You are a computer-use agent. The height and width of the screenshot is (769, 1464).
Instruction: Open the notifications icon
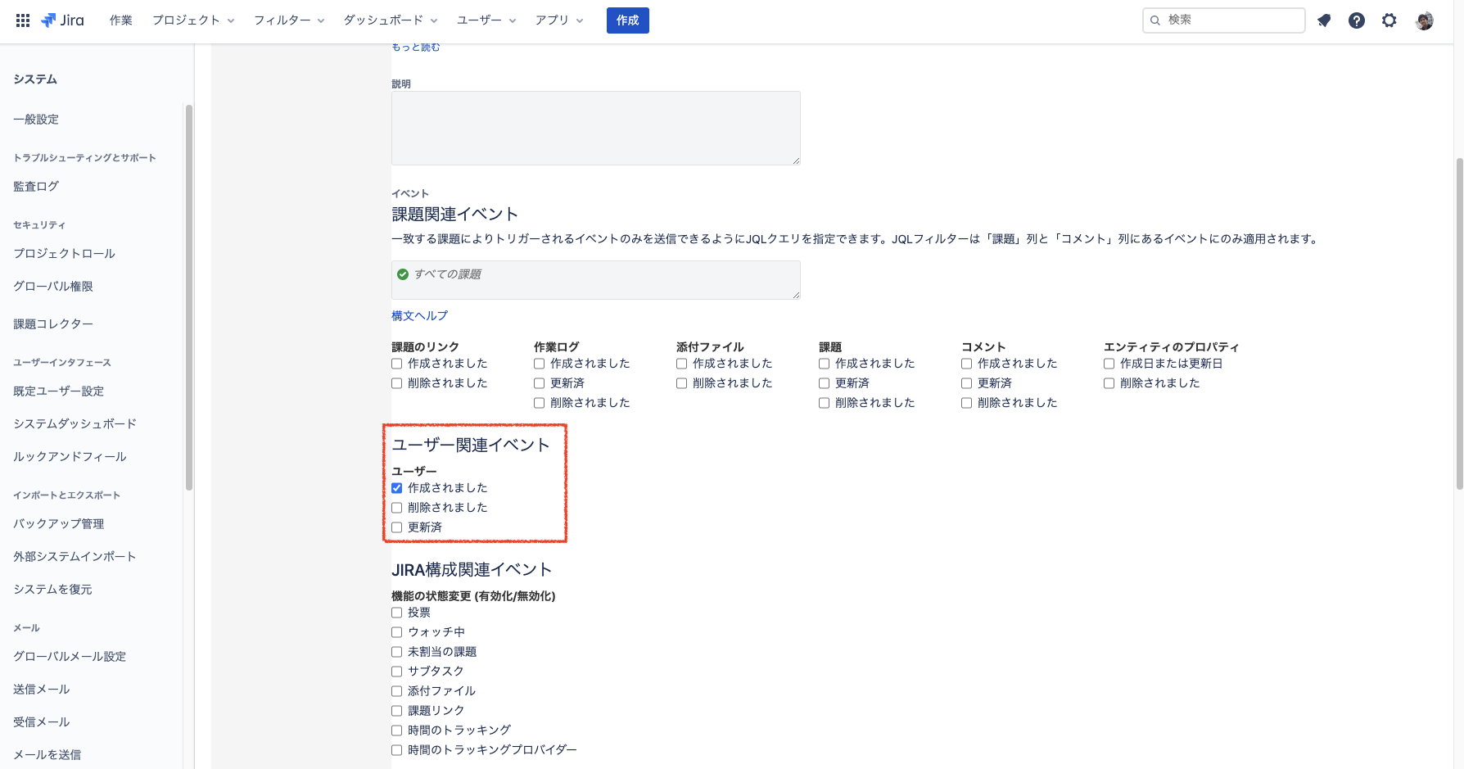point(1324,20)
